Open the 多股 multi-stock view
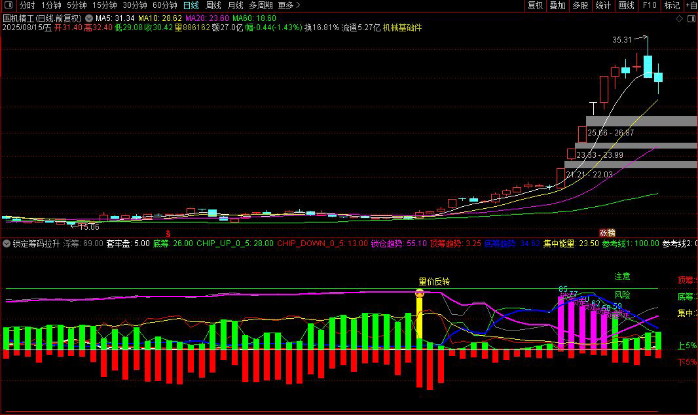Image resolution: width=698 pixels, height=415 pixels. (580, 5)
